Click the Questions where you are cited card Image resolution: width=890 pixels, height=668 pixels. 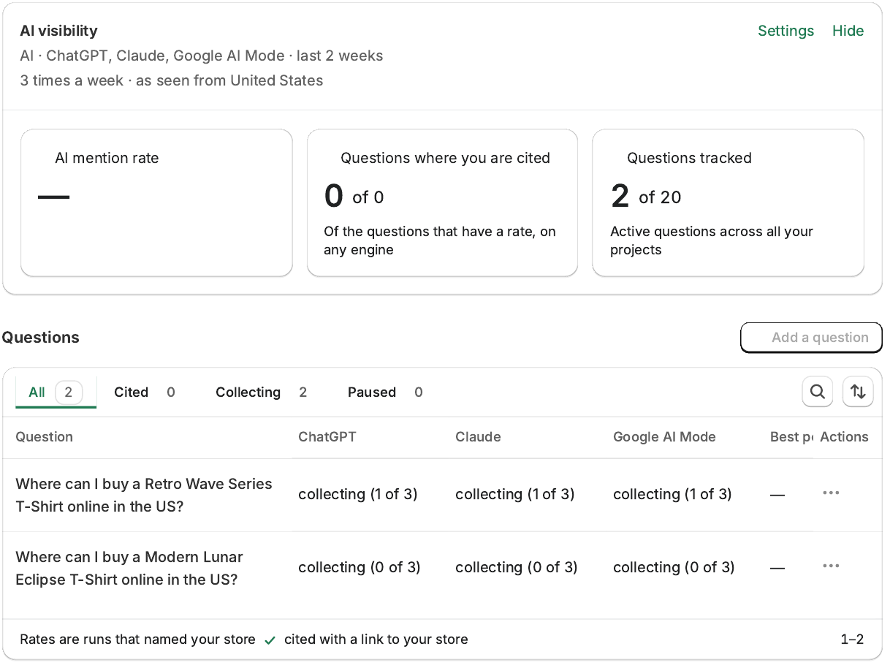pyautogui.click(x=442, y=203)
